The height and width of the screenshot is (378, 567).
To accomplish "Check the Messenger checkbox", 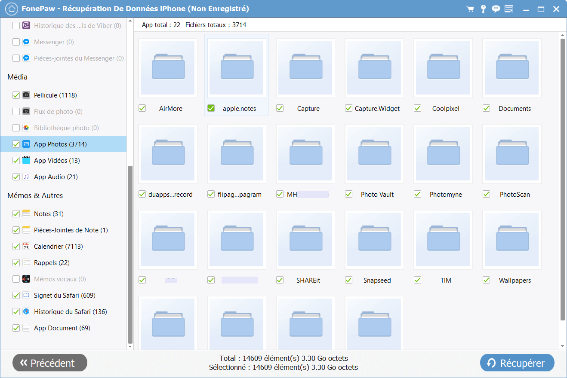I will tap(16, 42).
